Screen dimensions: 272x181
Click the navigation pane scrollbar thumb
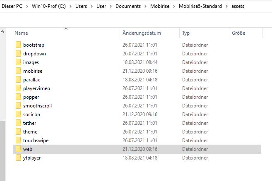2,151
